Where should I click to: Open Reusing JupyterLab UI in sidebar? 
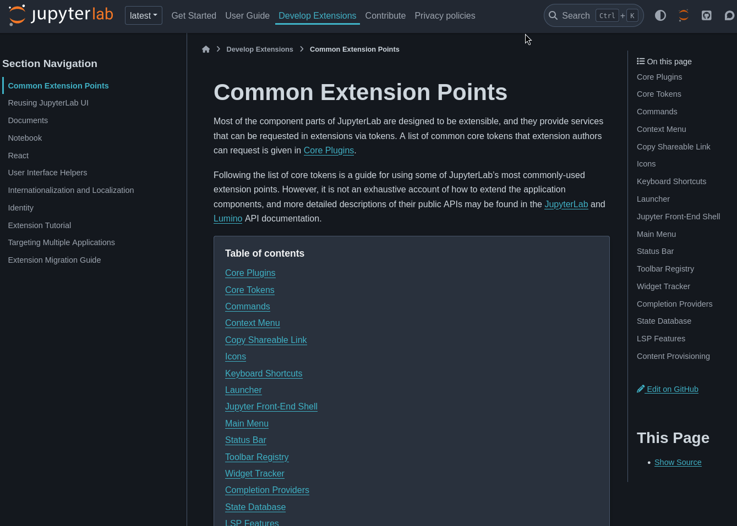(x=48, y=103)
